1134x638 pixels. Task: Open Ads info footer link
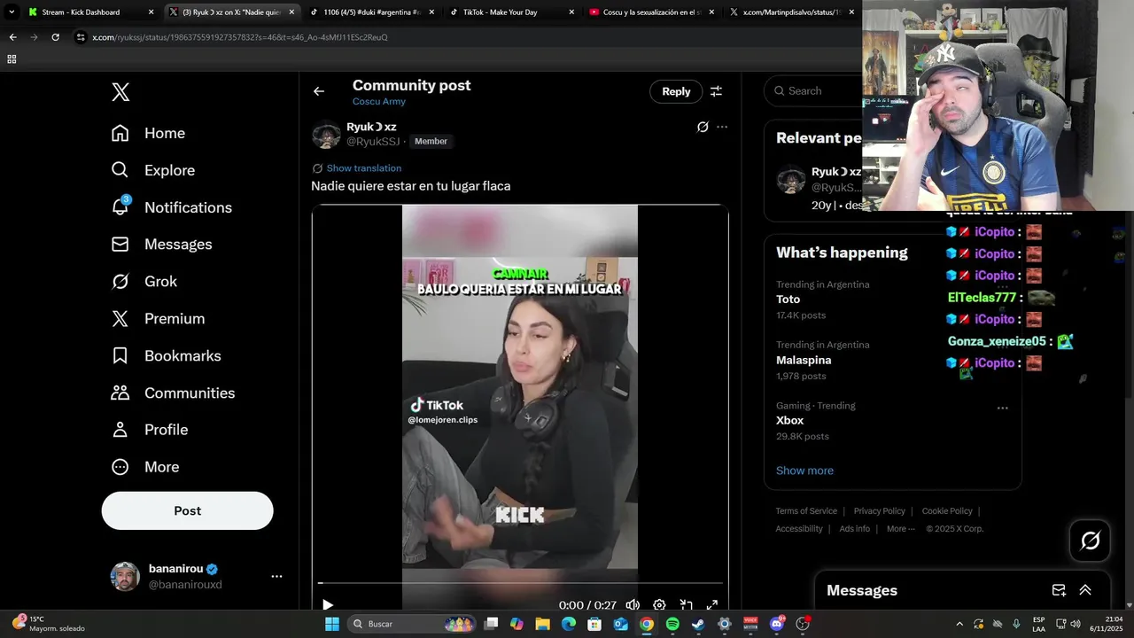(x=855, y=529)
